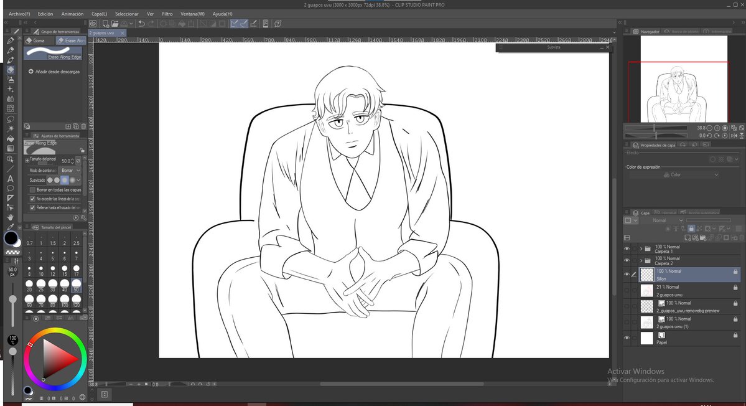Choose the 50 brush size preset

pos(76,285)
